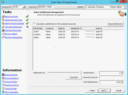Click the handshake icon in the header
The height and width of the screenshot is (95, 128).
coord(122,14)
